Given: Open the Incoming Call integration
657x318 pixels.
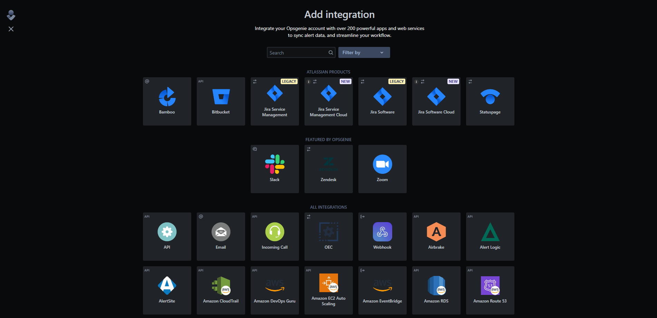Looking at the screenshot, I should click(274, 232).
